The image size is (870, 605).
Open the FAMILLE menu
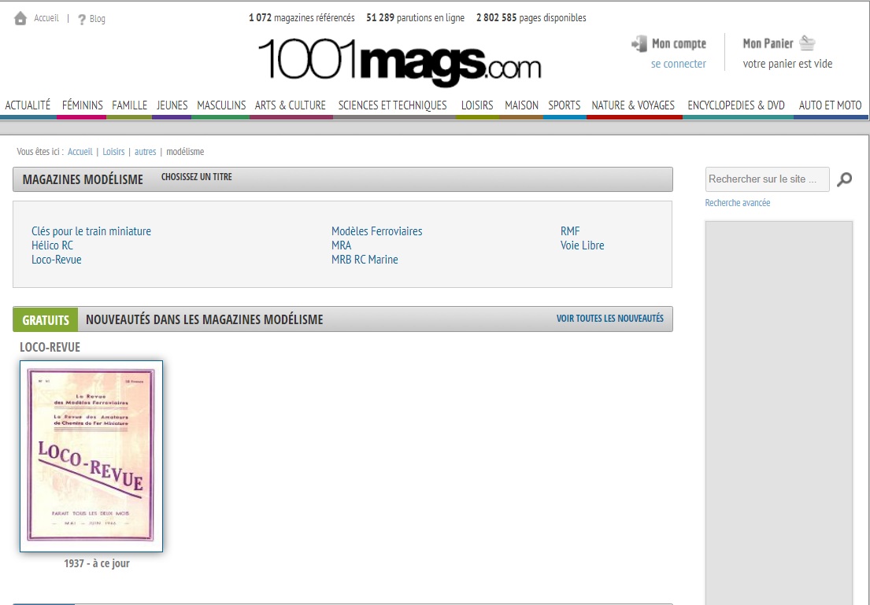click(129, 105)
